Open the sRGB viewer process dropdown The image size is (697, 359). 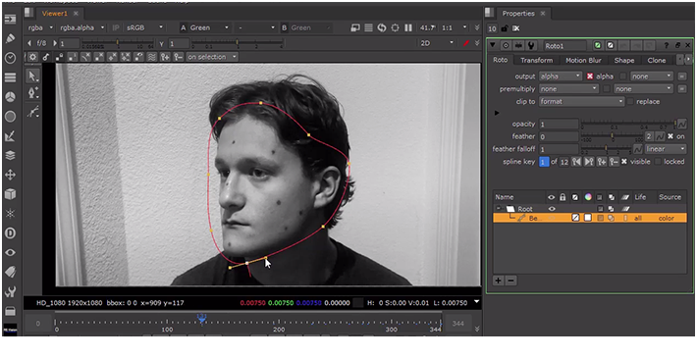(144, 27)
